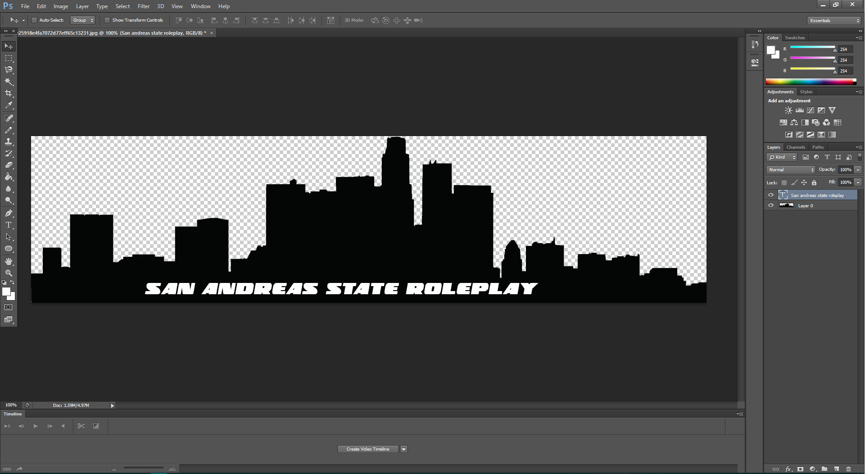Open the Fill slider dropdown arrow
The height and width of the screenshot is (474, 865).
pos(858,182)
